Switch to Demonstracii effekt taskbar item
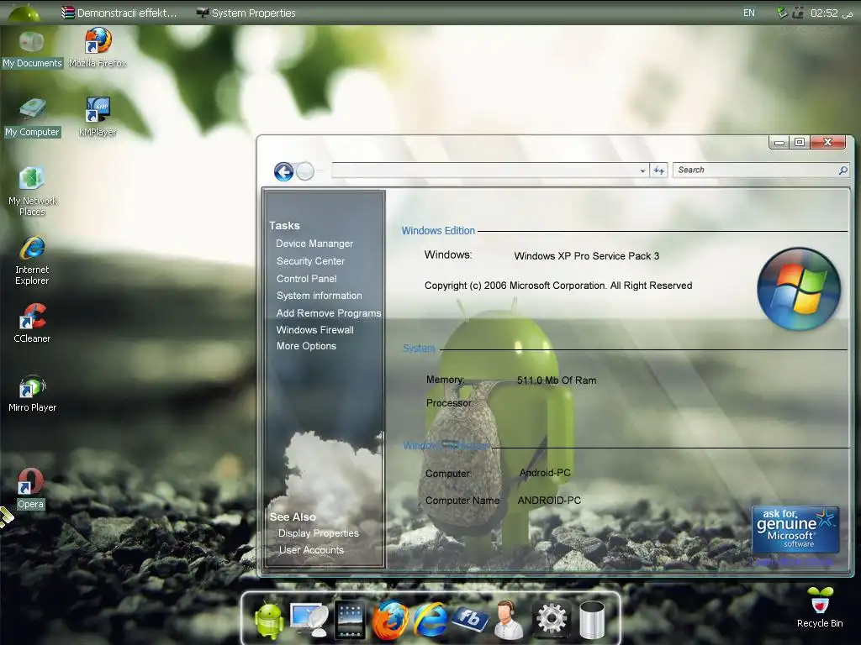This screenshot has width=861, height=645. tap(119, 13)
